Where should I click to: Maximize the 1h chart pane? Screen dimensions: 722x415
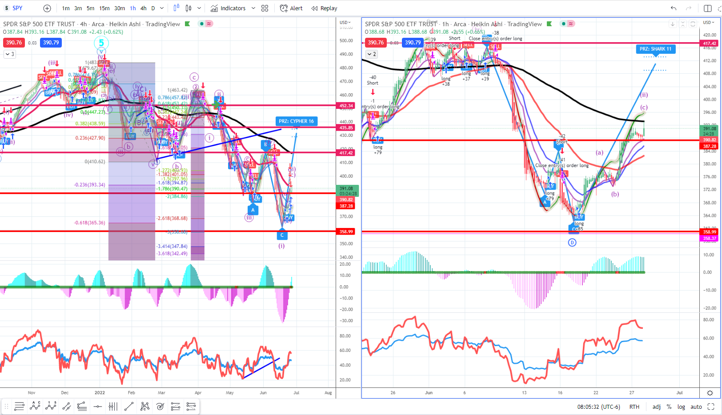click(x=693, y=24)
